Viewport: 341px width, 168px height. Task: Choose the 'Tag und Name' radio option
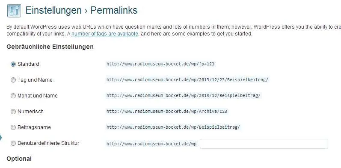point(13,80)
